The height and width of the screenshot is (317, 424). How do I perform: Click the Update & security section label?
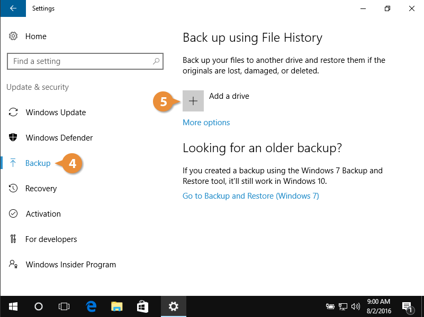click(x=38, y=87)
